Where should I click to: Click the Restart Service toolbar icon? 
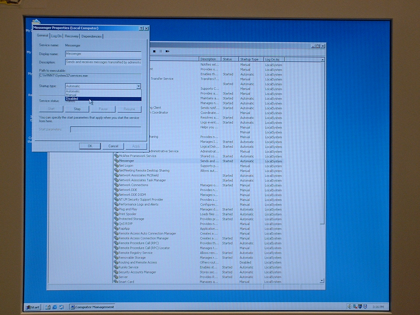[167, 51]
